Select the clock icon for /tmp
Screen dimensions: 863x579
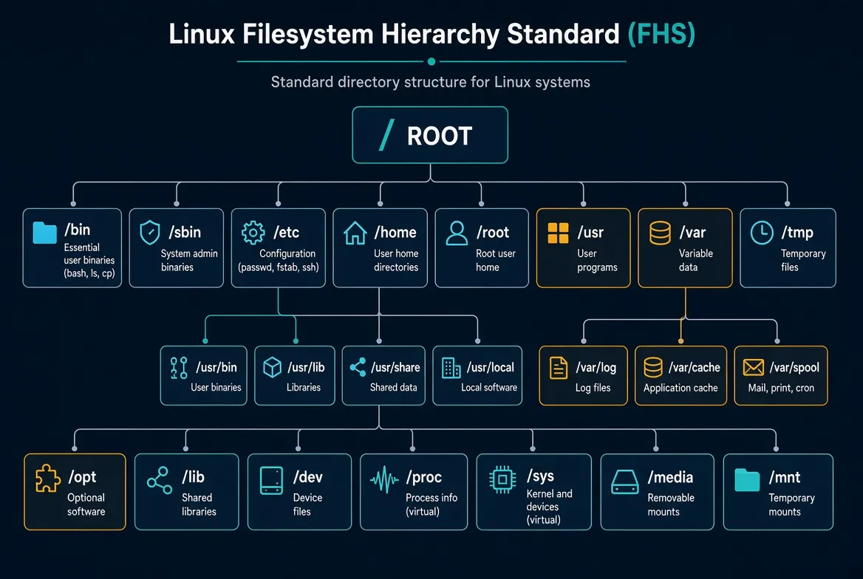pyautogui.click(x=763, y=233)
